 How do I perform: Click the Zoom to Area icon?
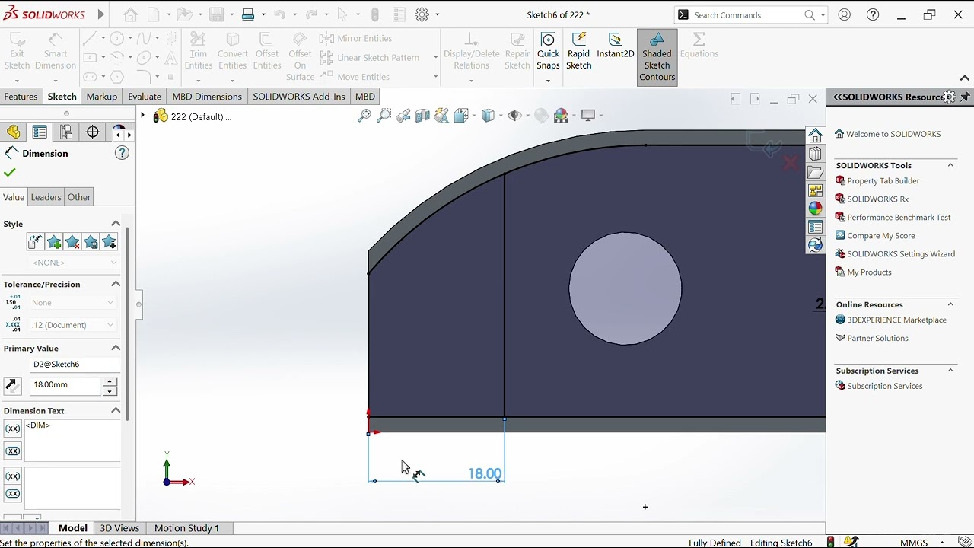pyautogui.click(x=384, y=116)
